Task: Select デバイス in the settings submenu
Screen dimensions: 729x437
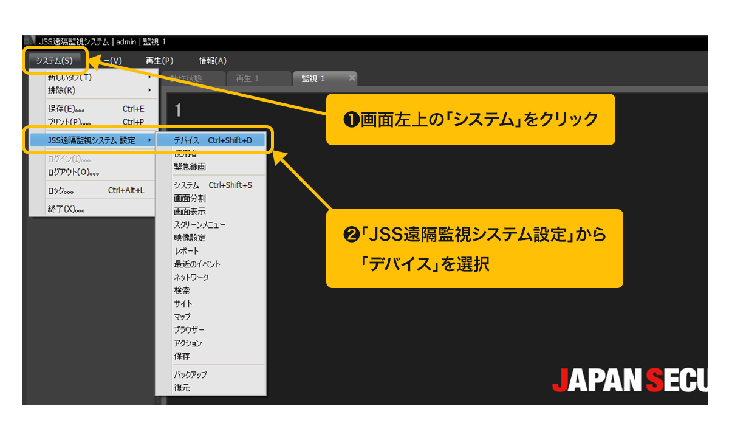Action: [211, 140]
